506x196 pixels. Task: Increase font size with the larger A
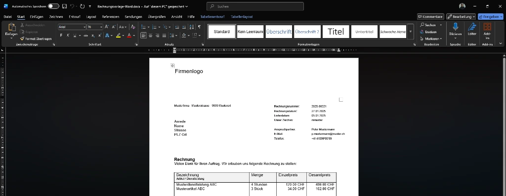(x=107, y=27)
